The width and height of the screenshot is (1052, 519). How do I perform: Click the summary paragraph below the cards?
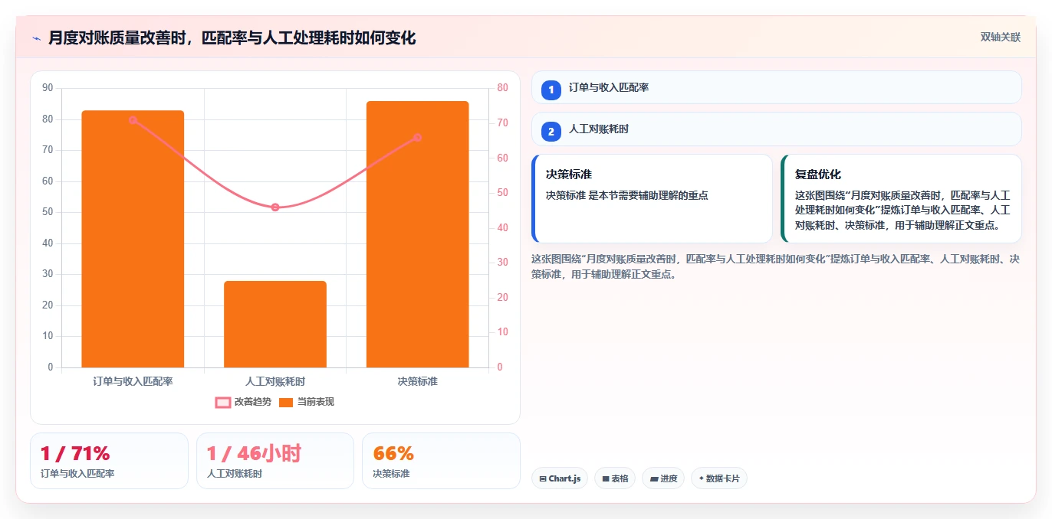click(776, 266)
